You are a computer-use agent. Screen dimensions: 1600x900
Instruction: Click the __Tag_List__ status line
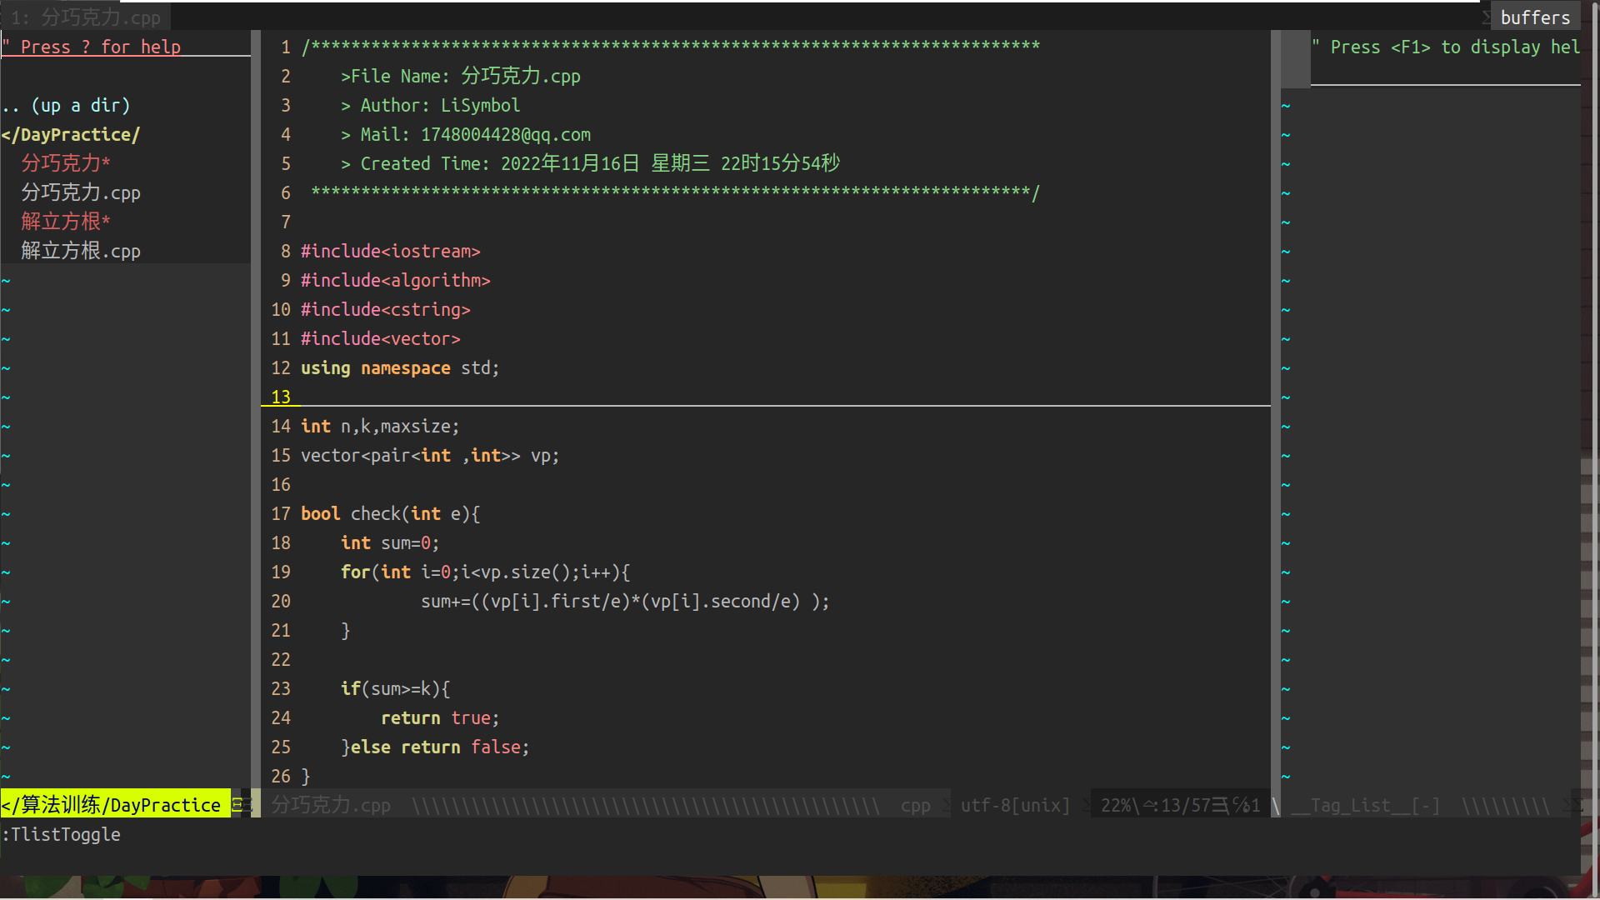coord(1366,805)
